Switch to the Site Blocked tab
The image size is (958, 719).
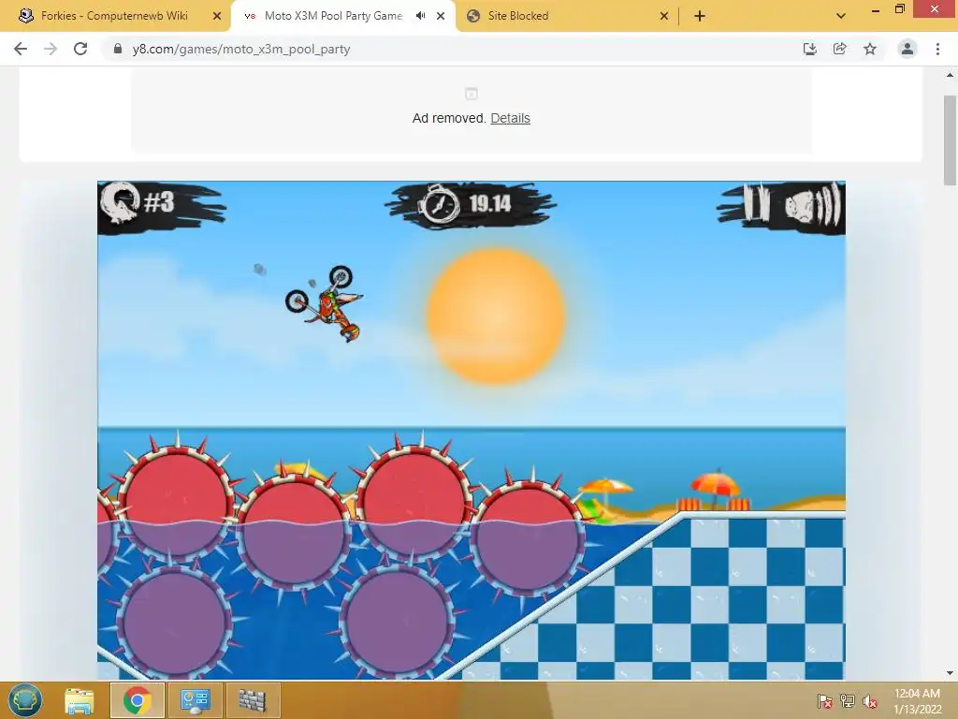[x=518, y=16]
